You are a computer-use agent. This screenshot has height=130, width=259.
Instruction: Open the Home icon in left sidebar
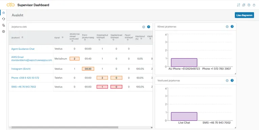pyautogui.click(x=3, y=13)
